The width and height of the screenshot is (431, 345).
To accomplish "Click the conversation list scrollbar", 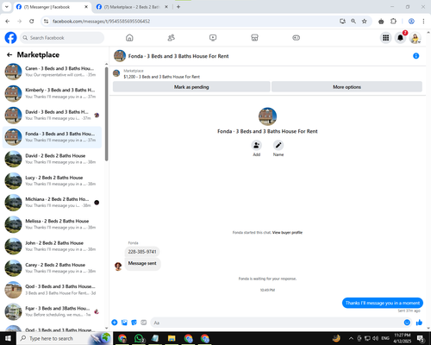I will click(107, 114).
